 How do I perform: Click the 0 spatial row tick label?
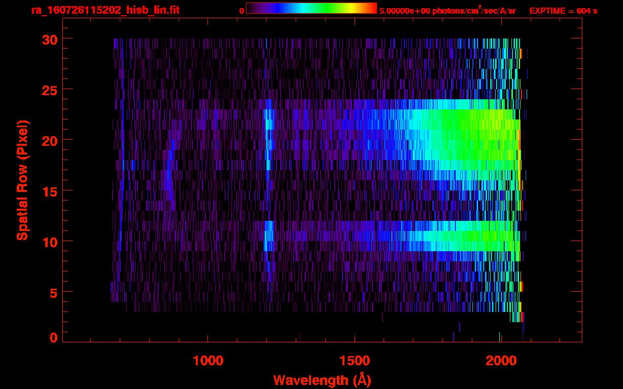click(53, 337)
